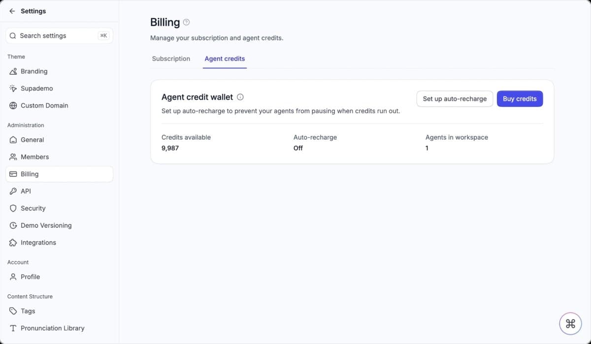Click the Agent credit wallet heading
Viewport: 591px width, 344px height.
point(197,97)
